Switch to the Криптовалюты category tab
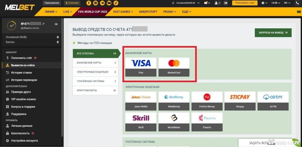The width and height of the screenshot is (302, 147). (95, 90)
